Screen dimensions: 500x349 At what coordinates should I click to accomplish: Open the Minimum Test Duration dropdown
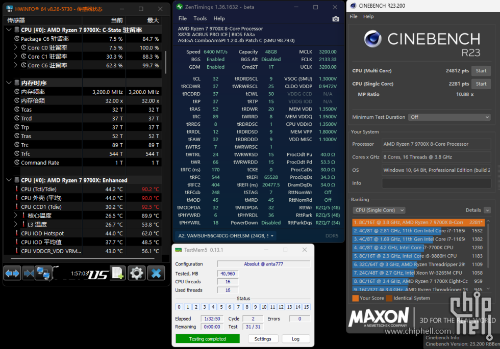point(449,117)
